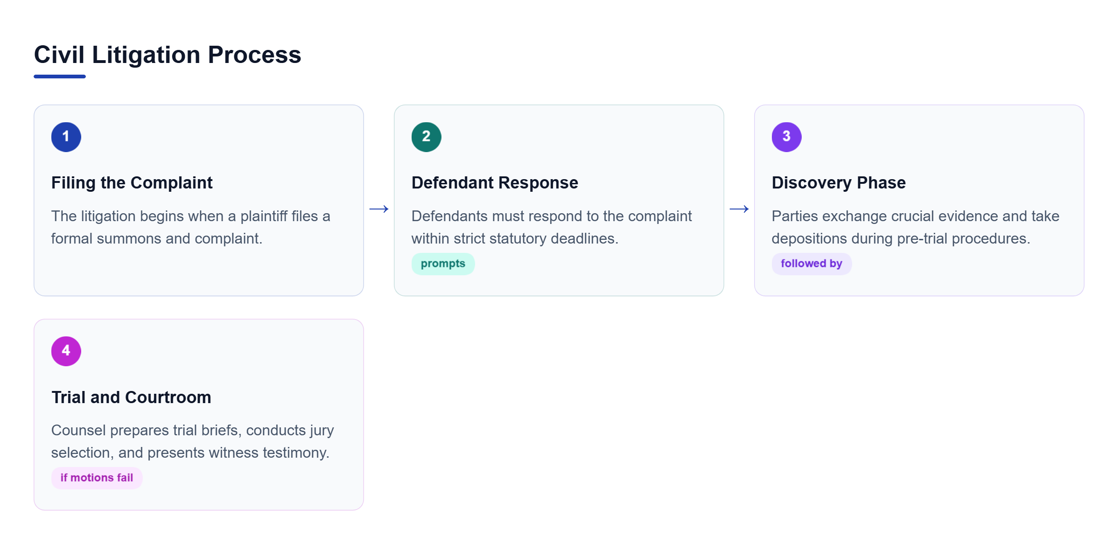The width and height of the screenshot is (1120, 544).
Task: Select the 'prompts' tag in Defendant Response
Action: coord(443,264)
